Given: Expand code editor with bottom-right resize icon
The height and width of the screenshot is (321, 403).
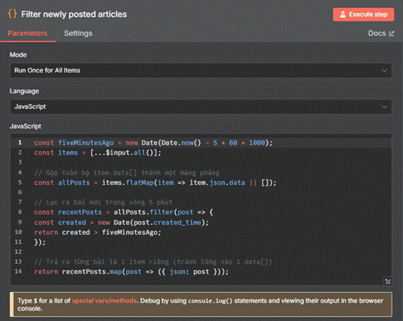Looking at the screenshot, I should (x=388, y=281).
